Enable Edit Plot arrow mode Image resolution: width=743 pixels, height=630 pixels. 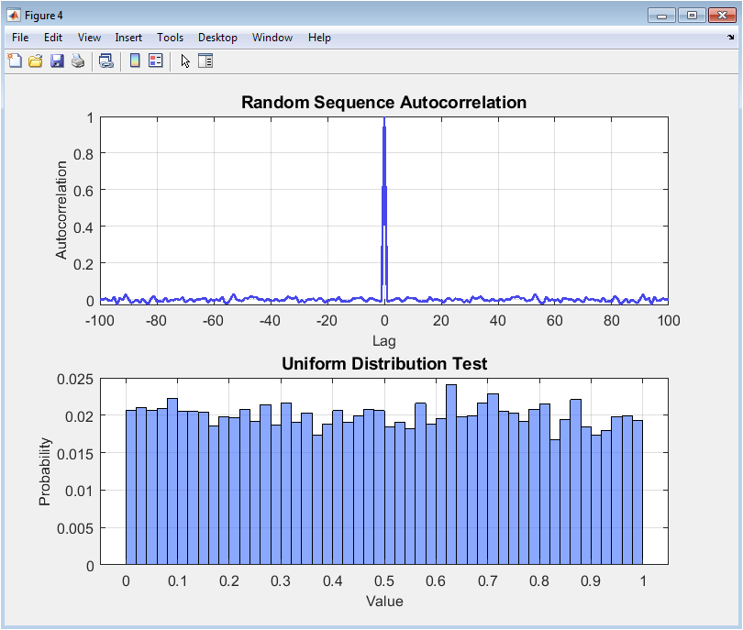(x=185, y=61)
